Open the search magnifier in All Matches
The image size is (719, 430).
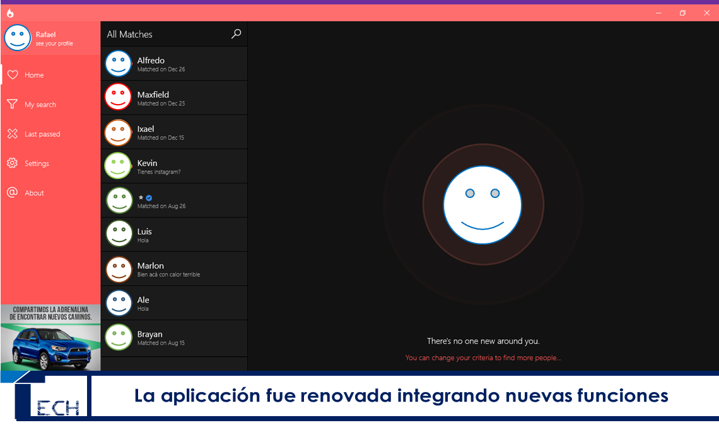tap(236, 33)
